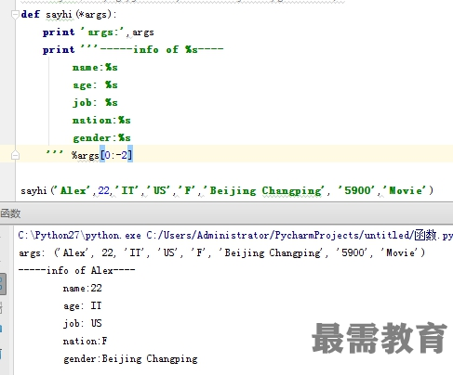
Task: Click the gender:%s line in the editor
Action: click(101, 137)
